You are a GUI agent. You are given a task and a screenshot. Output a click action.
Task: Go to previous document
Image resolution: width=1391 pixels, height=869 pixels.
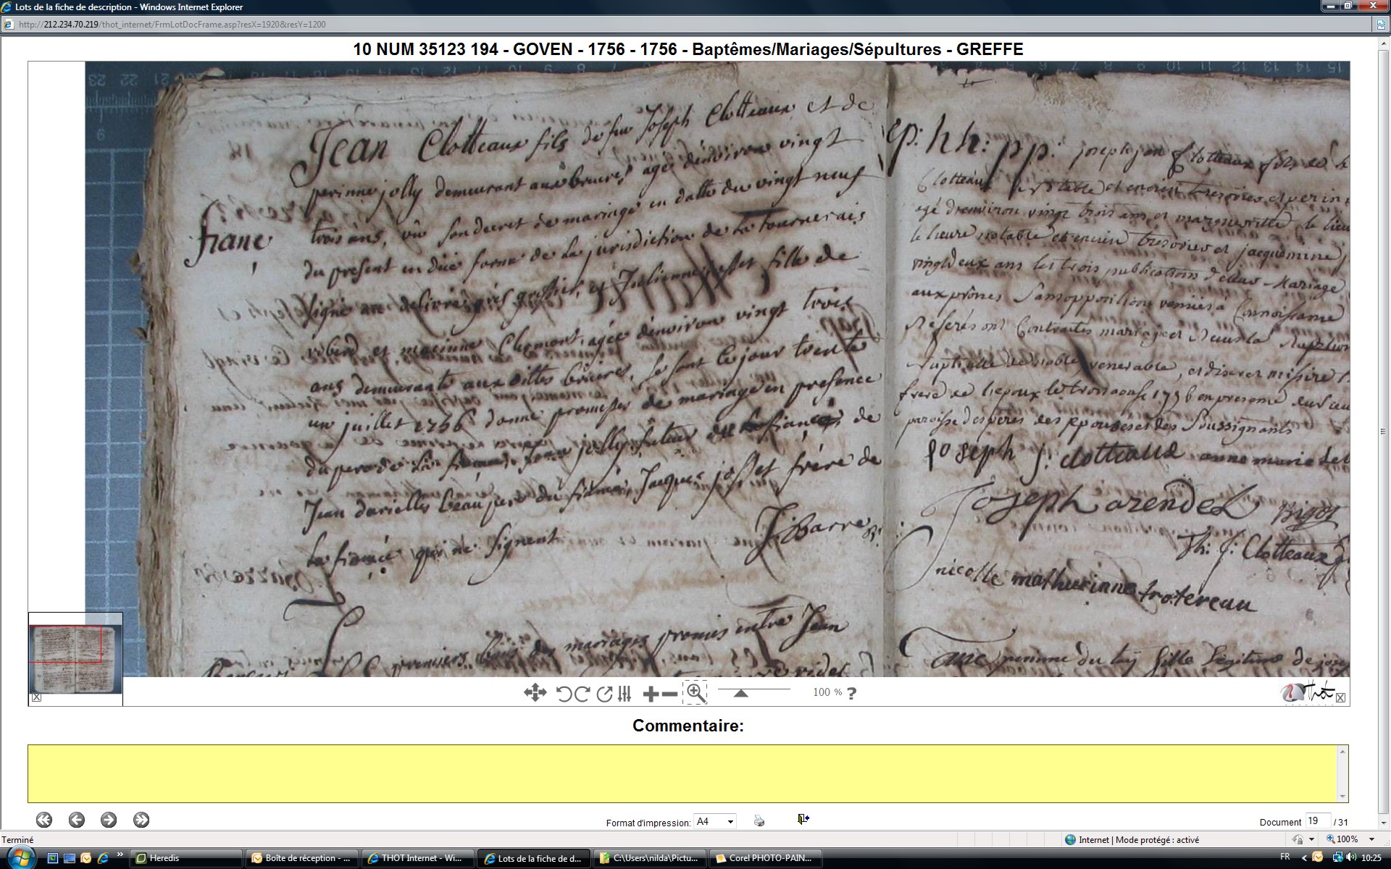pyautogui.click(x=77, y=820)
